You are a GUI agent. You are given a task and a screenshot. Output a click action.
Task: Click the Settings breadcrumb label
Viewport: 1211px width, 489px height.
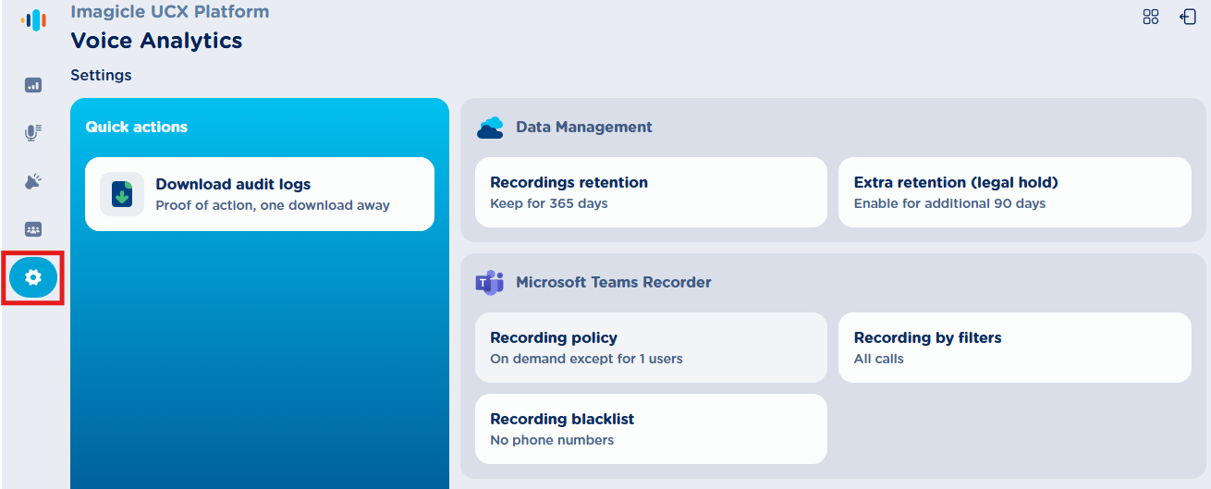point(101,75)
